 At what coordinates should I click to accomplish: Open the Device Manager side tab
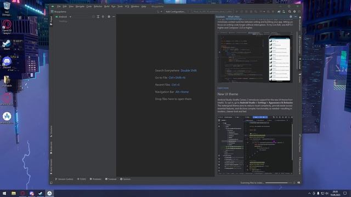point(300,45)
